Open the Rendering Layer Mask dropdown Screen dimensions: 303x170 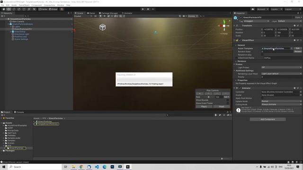pos(281,74)
